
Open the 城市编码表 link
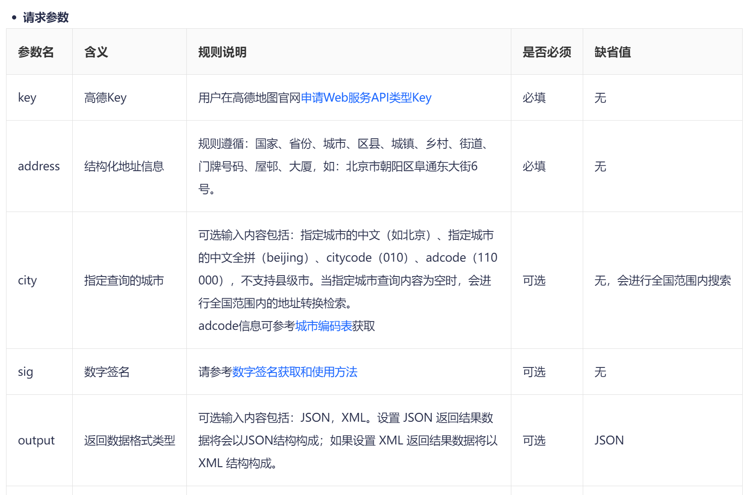[x=324, y=326]
